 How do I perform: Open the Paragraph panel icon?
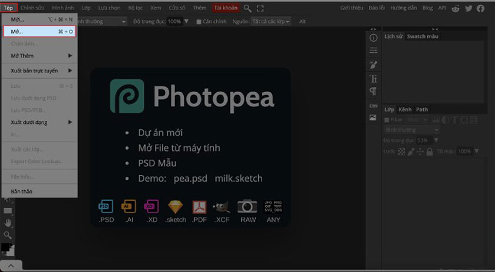tap(373, 92)
